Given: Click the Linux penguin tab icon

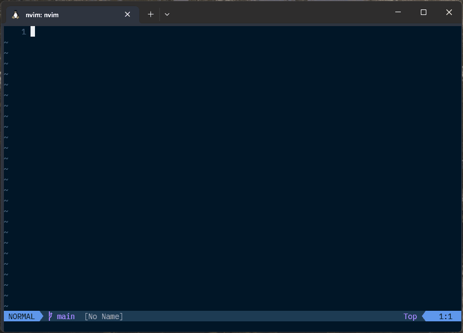Looking at the screenshot, I should [x=16, y=14].
